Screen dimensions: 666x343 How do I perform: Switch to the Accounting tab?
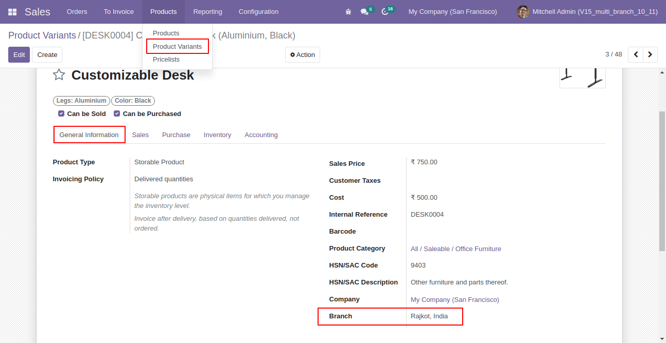pos(261,135)
